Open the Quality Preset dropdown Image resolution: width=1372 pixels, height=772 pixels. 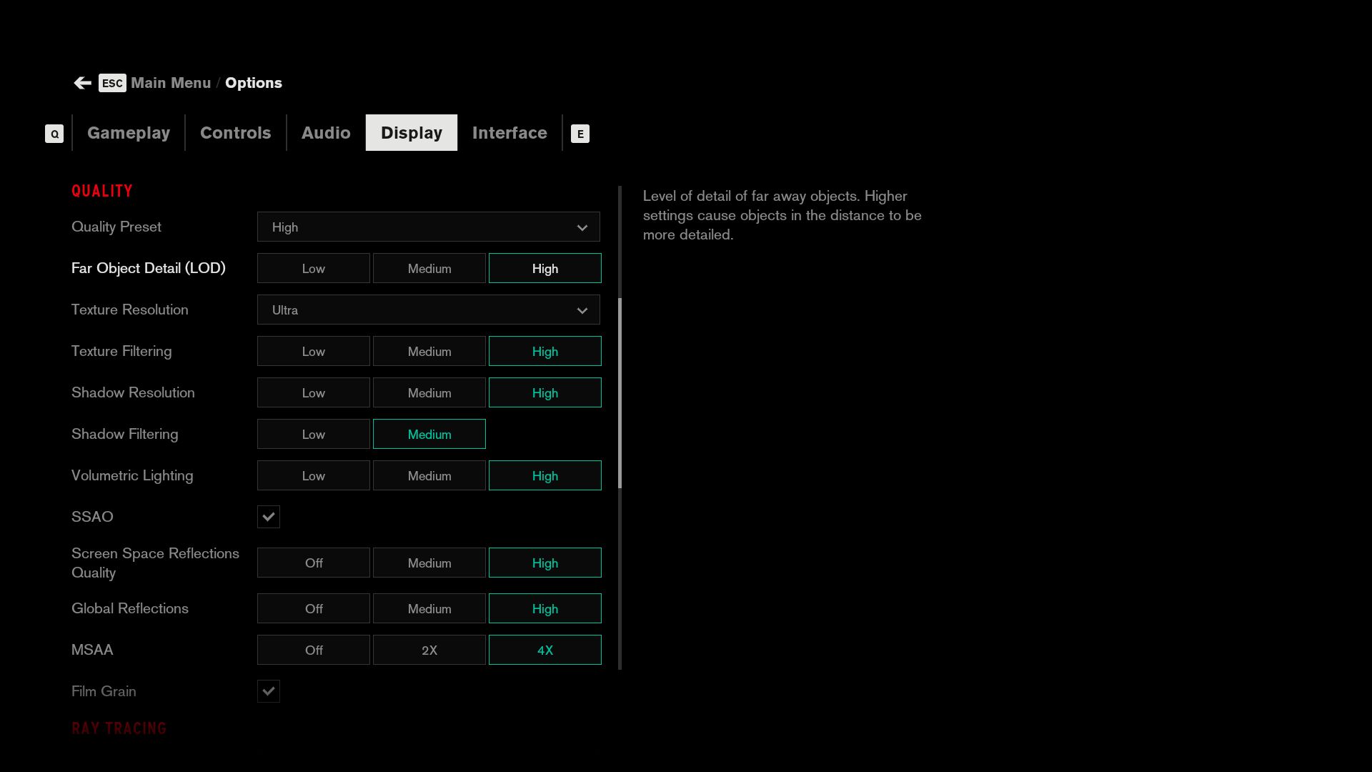click(427, 227)
